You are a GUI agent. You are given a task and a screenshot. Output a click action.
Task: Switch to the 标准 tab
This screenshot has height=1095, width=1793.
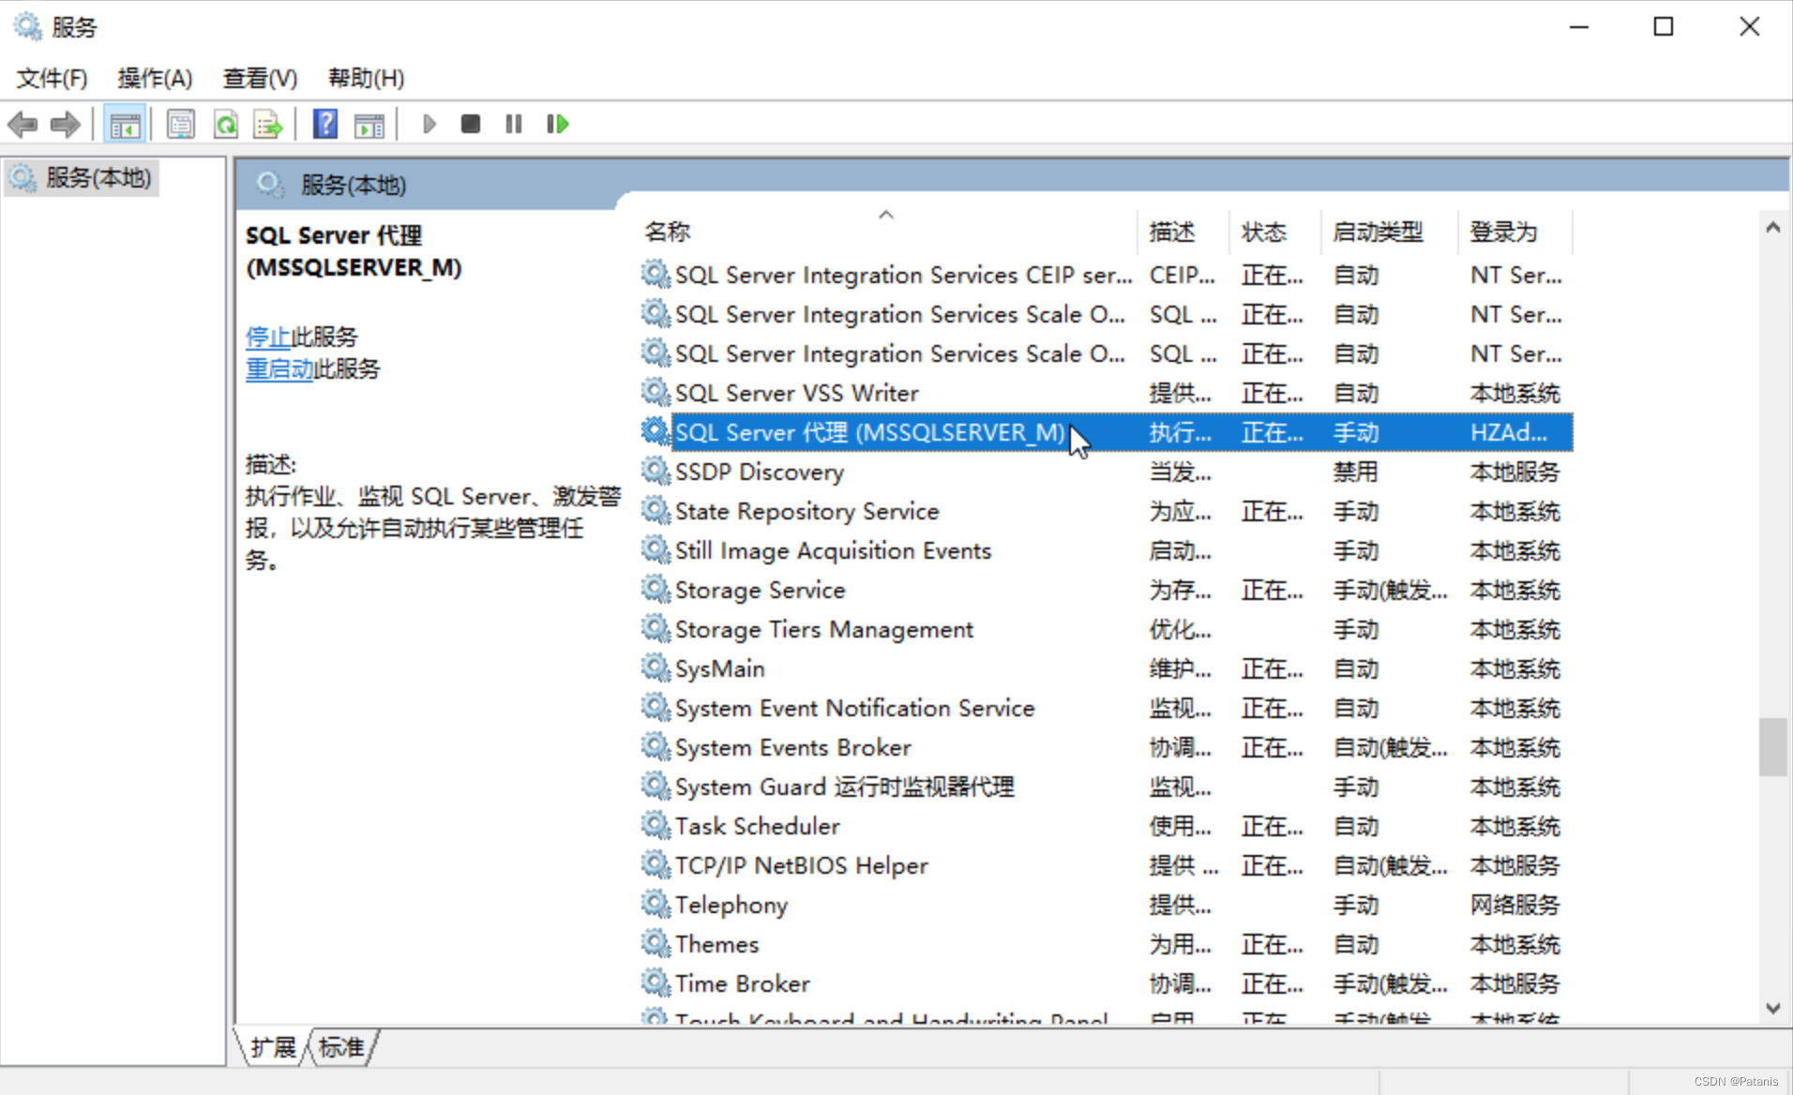pyautogui.click(x=341, y=1047)
